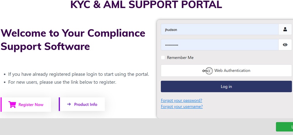Show password using the eye icon
This screenshot has width=293, height=135.
(x=285, y=45)
